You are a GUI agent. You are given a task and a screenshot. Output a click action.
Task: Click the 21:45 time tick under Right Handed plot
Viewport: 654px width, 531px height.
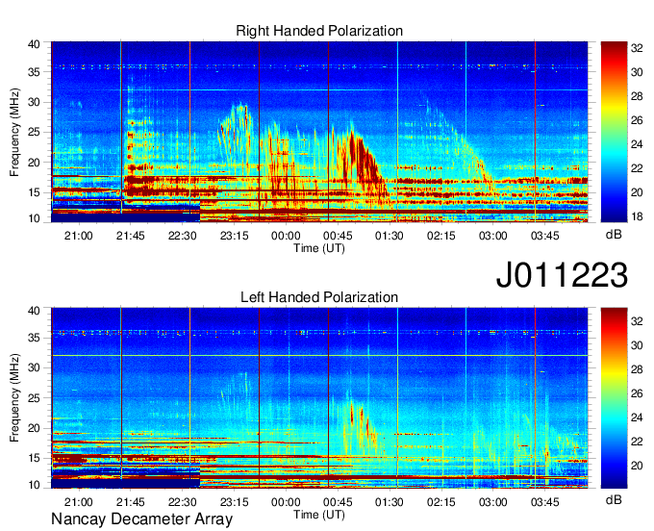pyautogui.click(x=131, y=236)
